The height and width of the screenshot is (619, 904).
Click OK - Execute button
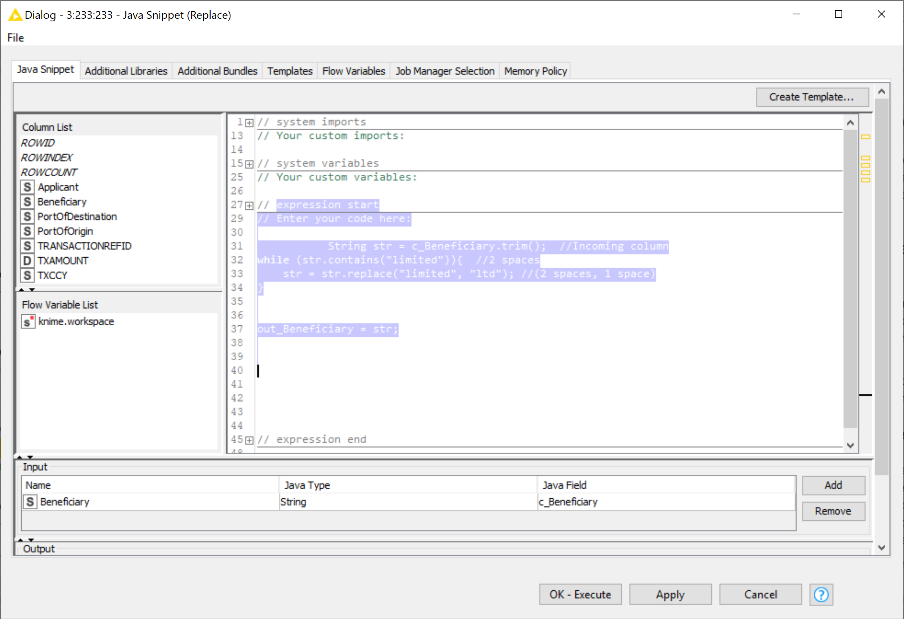[580, 594]
